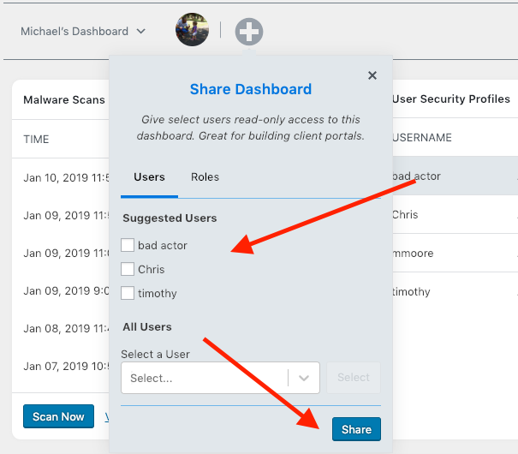Click Michael's profile avatar picture
The image size is (518, 454).
pos(192,30)
